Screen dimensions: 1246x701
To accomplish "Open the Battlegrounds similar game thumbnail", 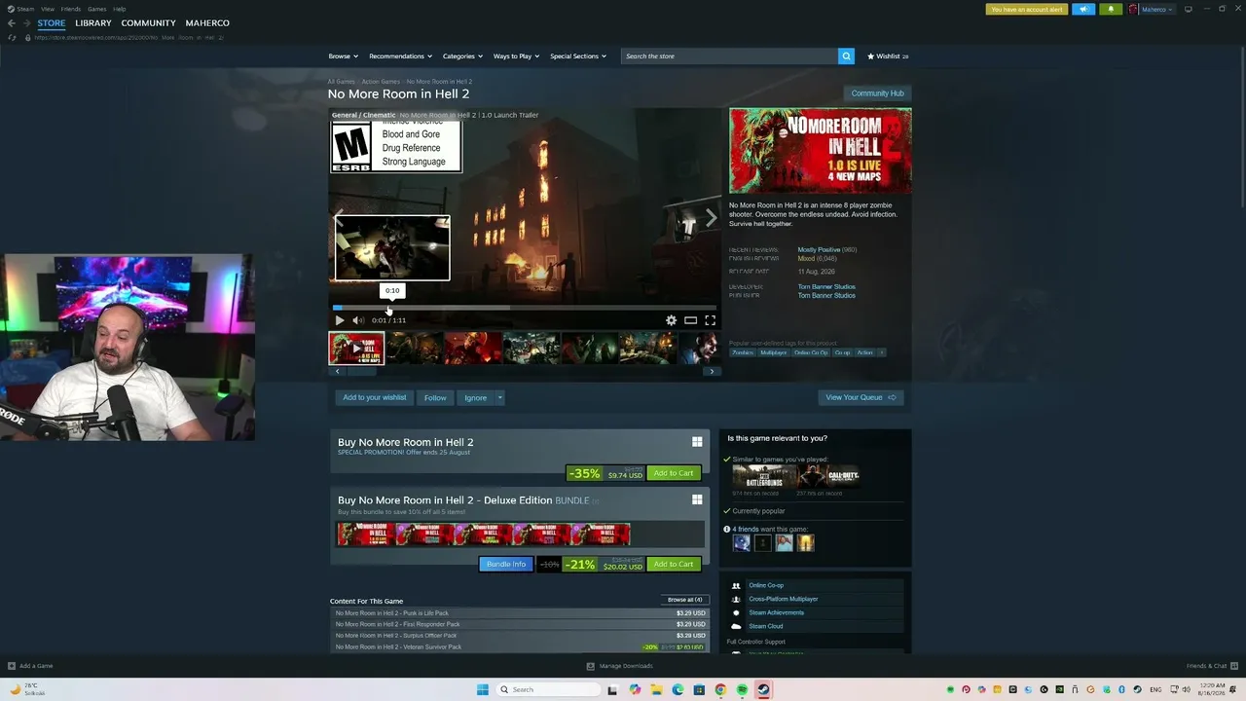I will (x=764, y=476).
